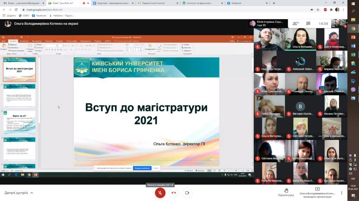Unmute the microphone in Google Meet
This screenshot has height=201, width=359.
pos(160,192)
